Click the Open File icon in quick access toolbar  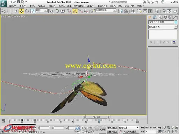pyautogui.click(x=14, y=2)
